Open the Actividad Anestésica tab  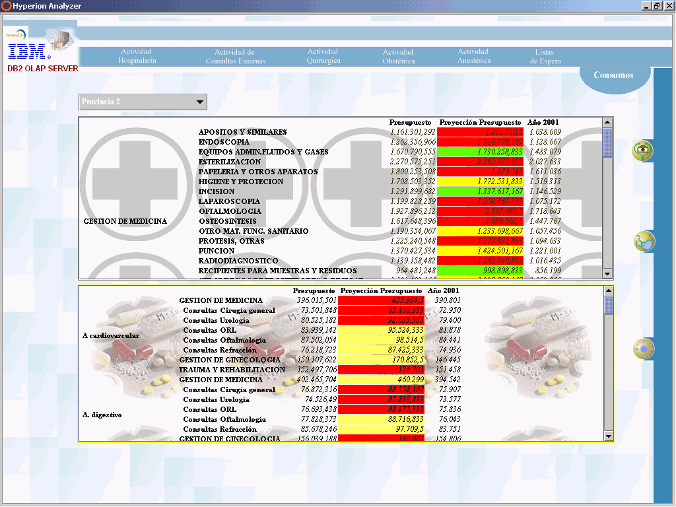click(x=473, y=56)
